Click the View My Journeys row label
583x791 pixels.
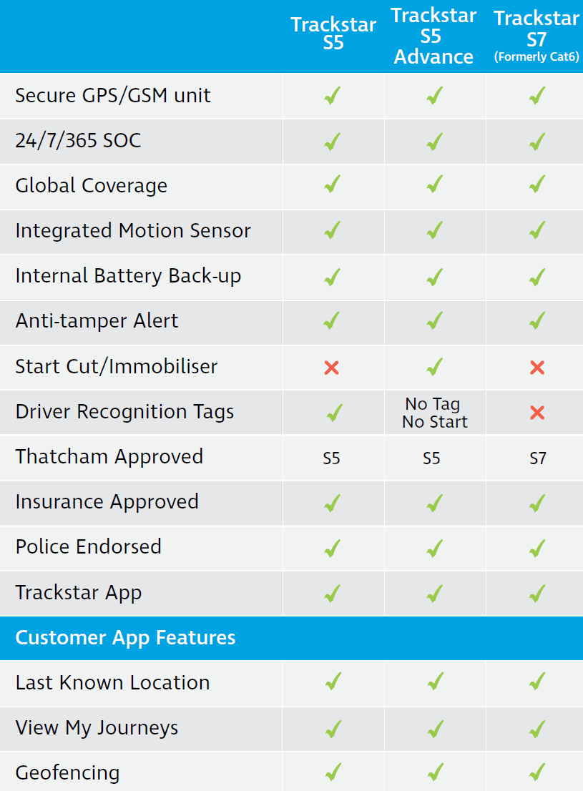[x=97, y=728]
